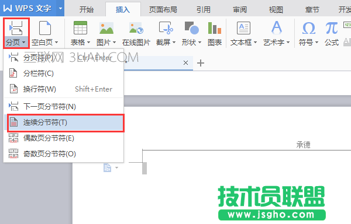The image size is (351, 224).
Task: Open the 分页 dropdown arrow
Action: pyautogui.click(x=24, y=42)
